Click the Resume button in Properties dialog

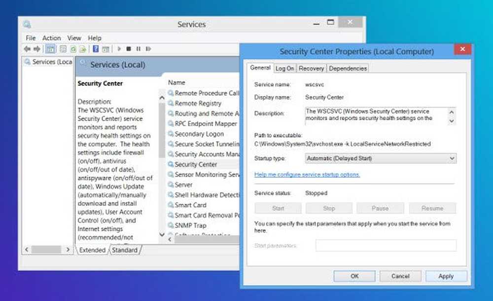pyautogui.click(x=432, y=208)
